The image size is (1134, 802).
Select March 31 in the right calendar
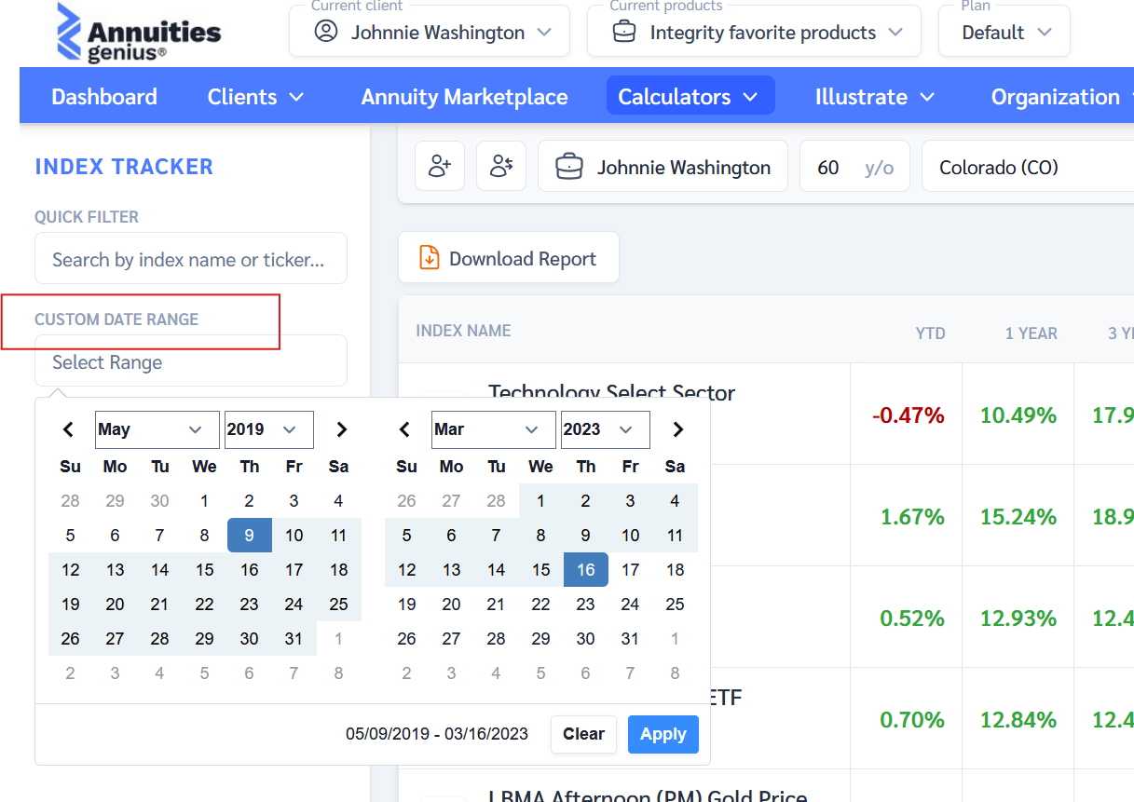[631, 639]
